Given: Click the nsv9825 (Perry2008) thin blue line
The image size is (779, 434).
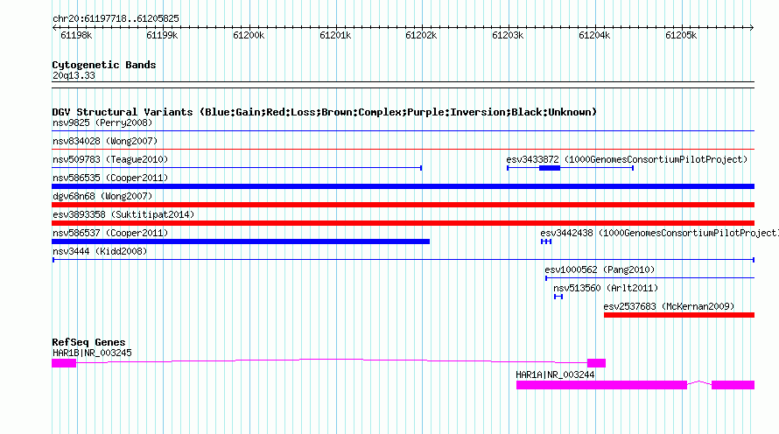Looking at the screenshot, I should click(403, 130).
